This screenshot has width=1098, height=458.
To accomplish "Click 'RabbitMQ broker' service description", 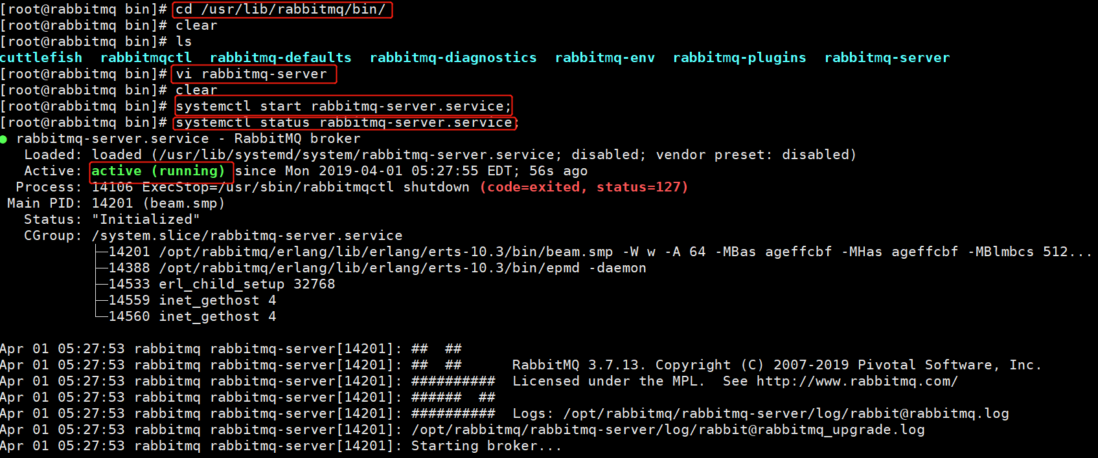I will 297,138.
